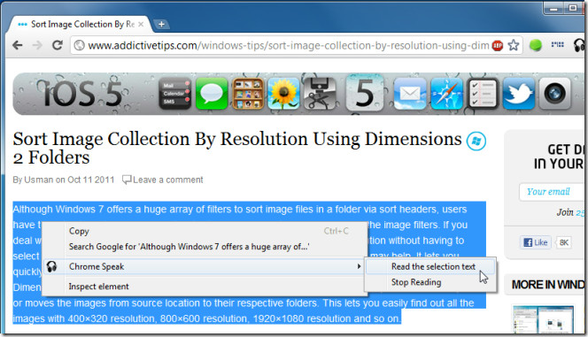Open the thumbnail under More in Windows
This screenshot has height=337, width=588.
[543, 319]
